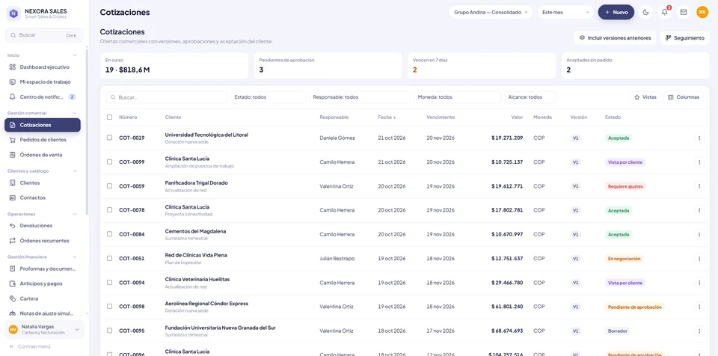Click the Contactos sidebar icon
Viewport: 718px width, 356px height.
pyautogui.click(x=13, y=197)
